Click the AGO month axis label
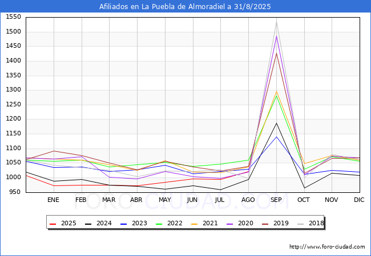Screen dimensions: 371x256 [248, 200]
